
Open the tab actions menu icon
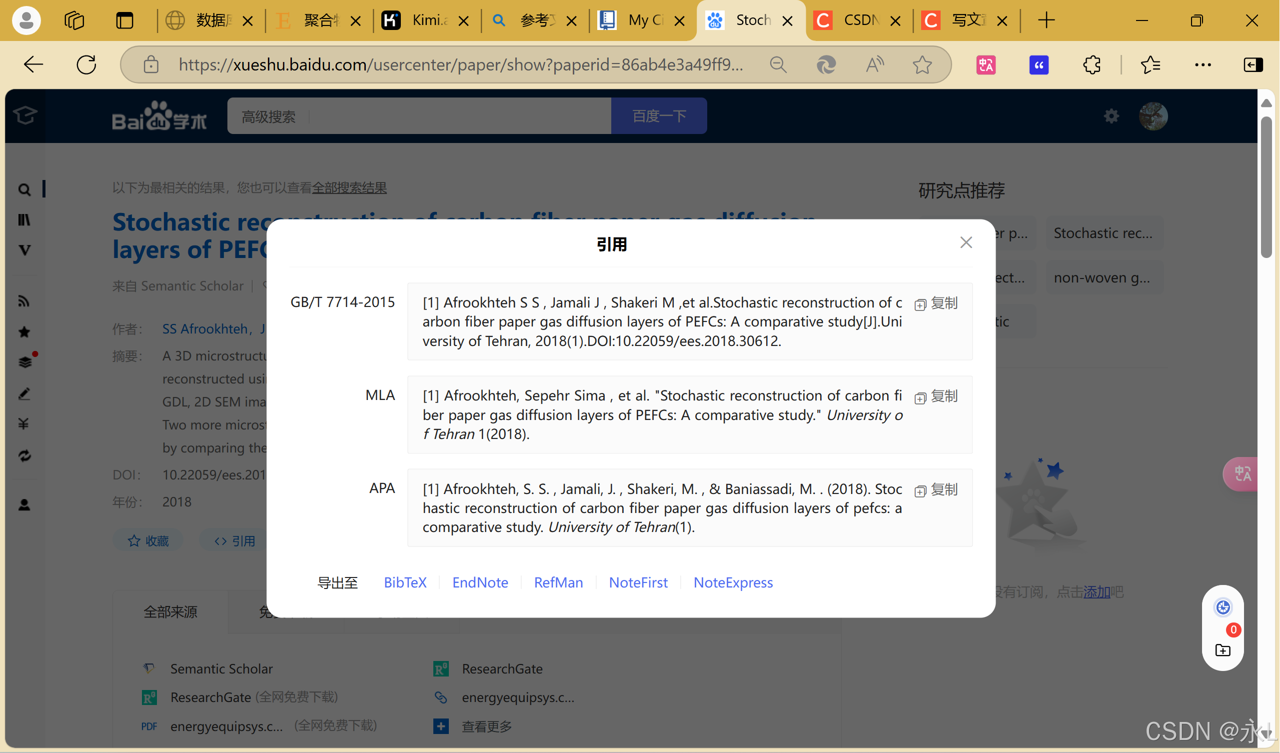coord(124,20)
